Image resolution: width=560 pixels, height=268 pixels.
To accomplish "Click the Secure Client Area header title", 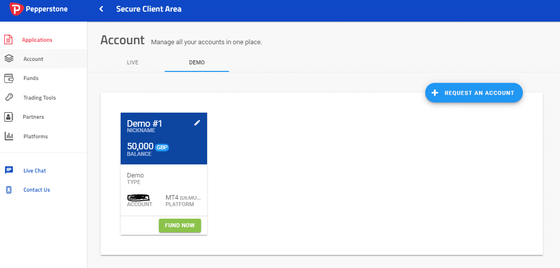I will [x=149, y=9].
